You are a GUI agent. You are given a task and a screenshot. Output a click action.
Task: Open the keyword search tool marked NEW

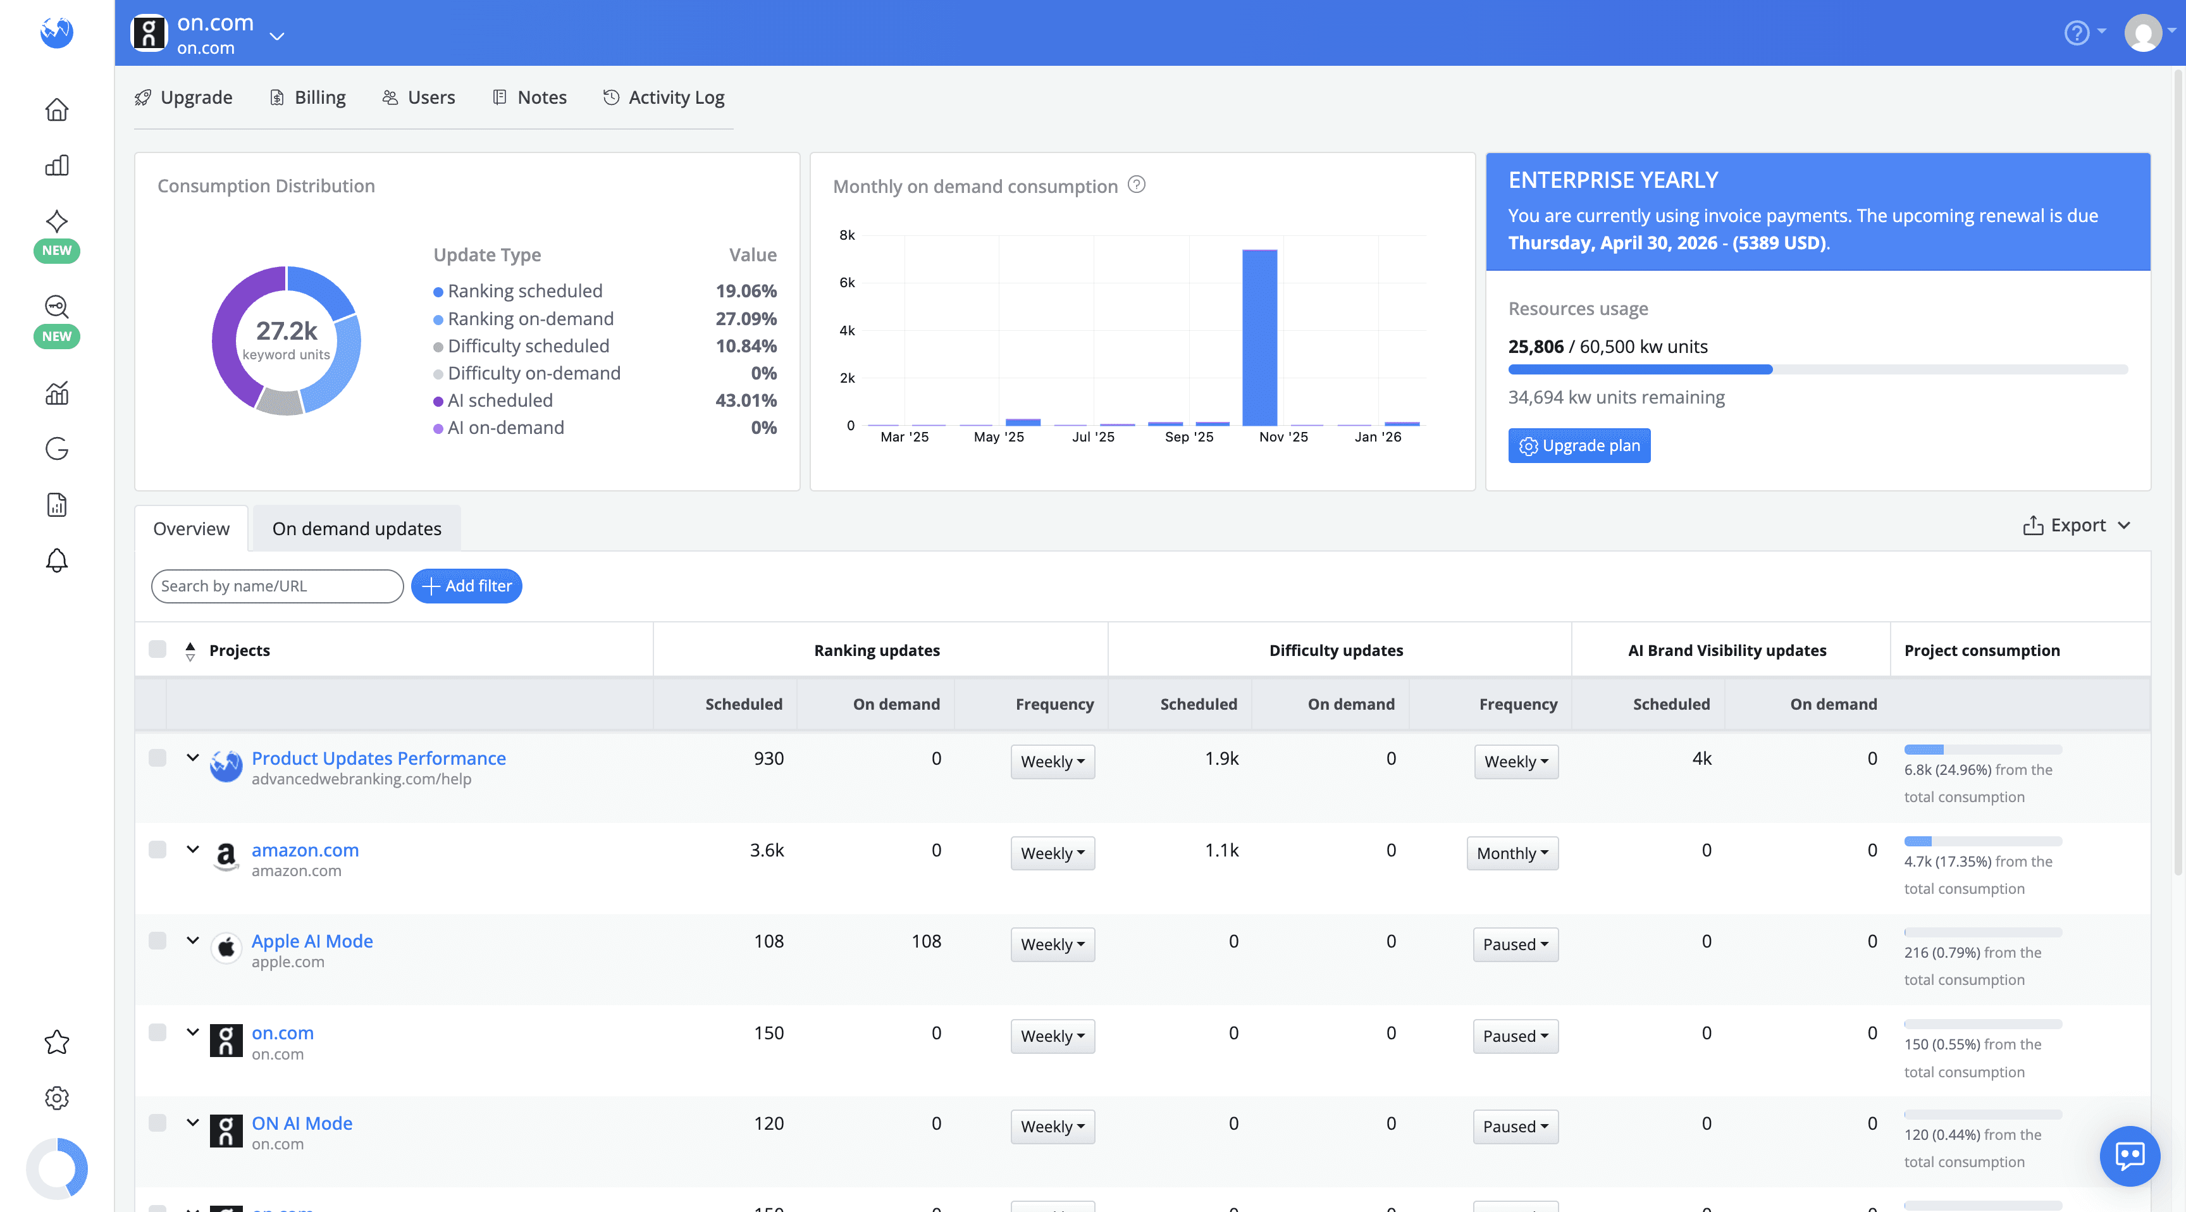[56, 307]
